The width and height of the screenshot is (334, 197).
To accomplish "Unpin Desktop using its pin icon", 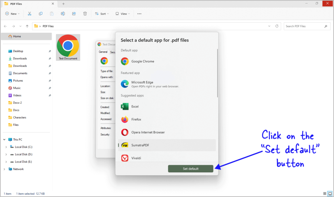I will click(x=50, y=51).
